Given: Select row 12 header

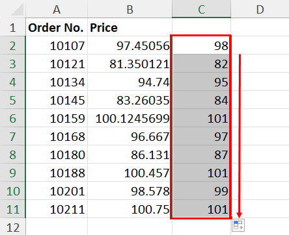Looking at the screenshot, I should click(12, 227).
